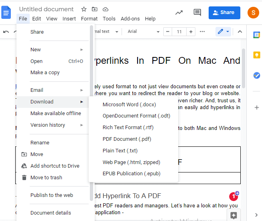Click the font size field showing 11
This screenshot has width=262, height=221.
pyautogui.click(x=179, y=32)
